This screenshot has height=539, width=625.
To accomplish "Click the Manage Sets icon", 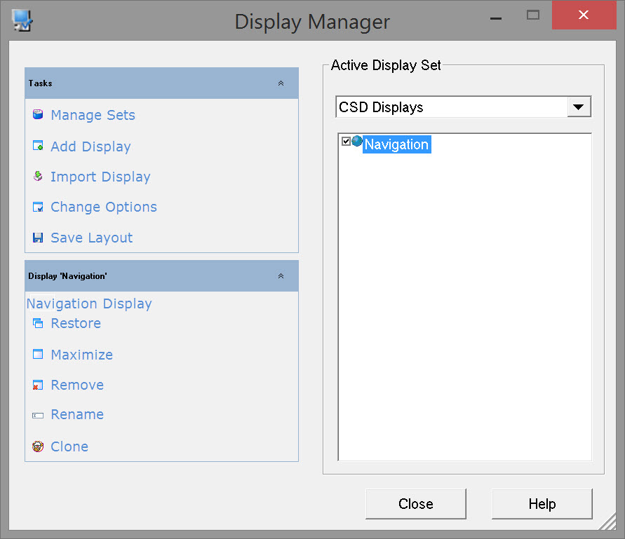I will pos(38,115).
